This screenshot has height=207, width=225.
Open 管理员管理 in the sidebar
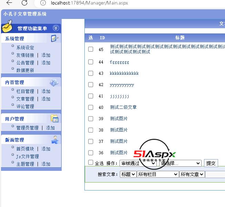28,128
